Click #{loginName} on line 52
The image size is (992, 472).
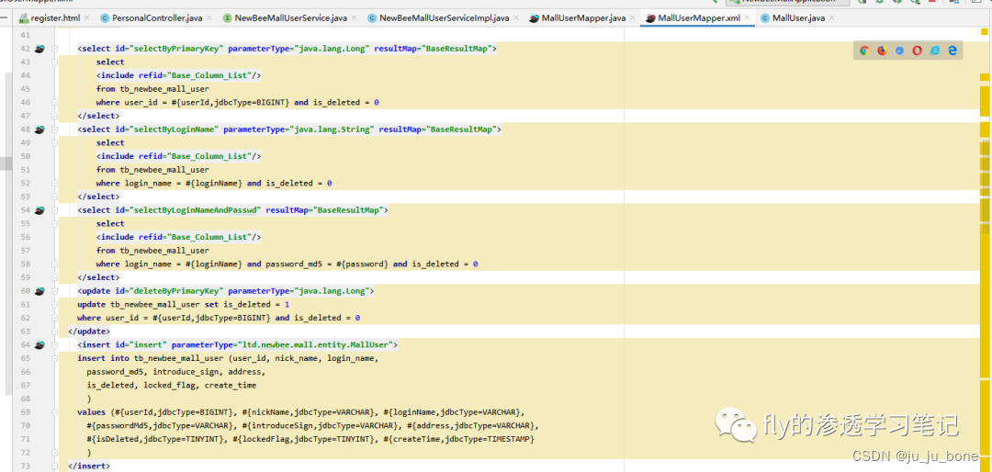[213, 184]
